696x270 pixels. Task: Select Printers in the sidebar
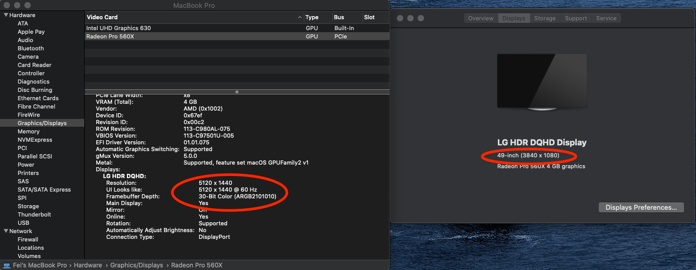[x=28, y=173]
